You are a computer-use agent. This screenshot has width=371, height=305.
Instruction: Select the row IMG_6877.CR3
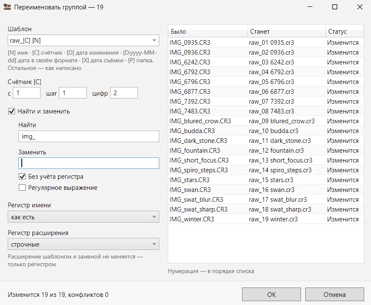(x=266, y=91)
